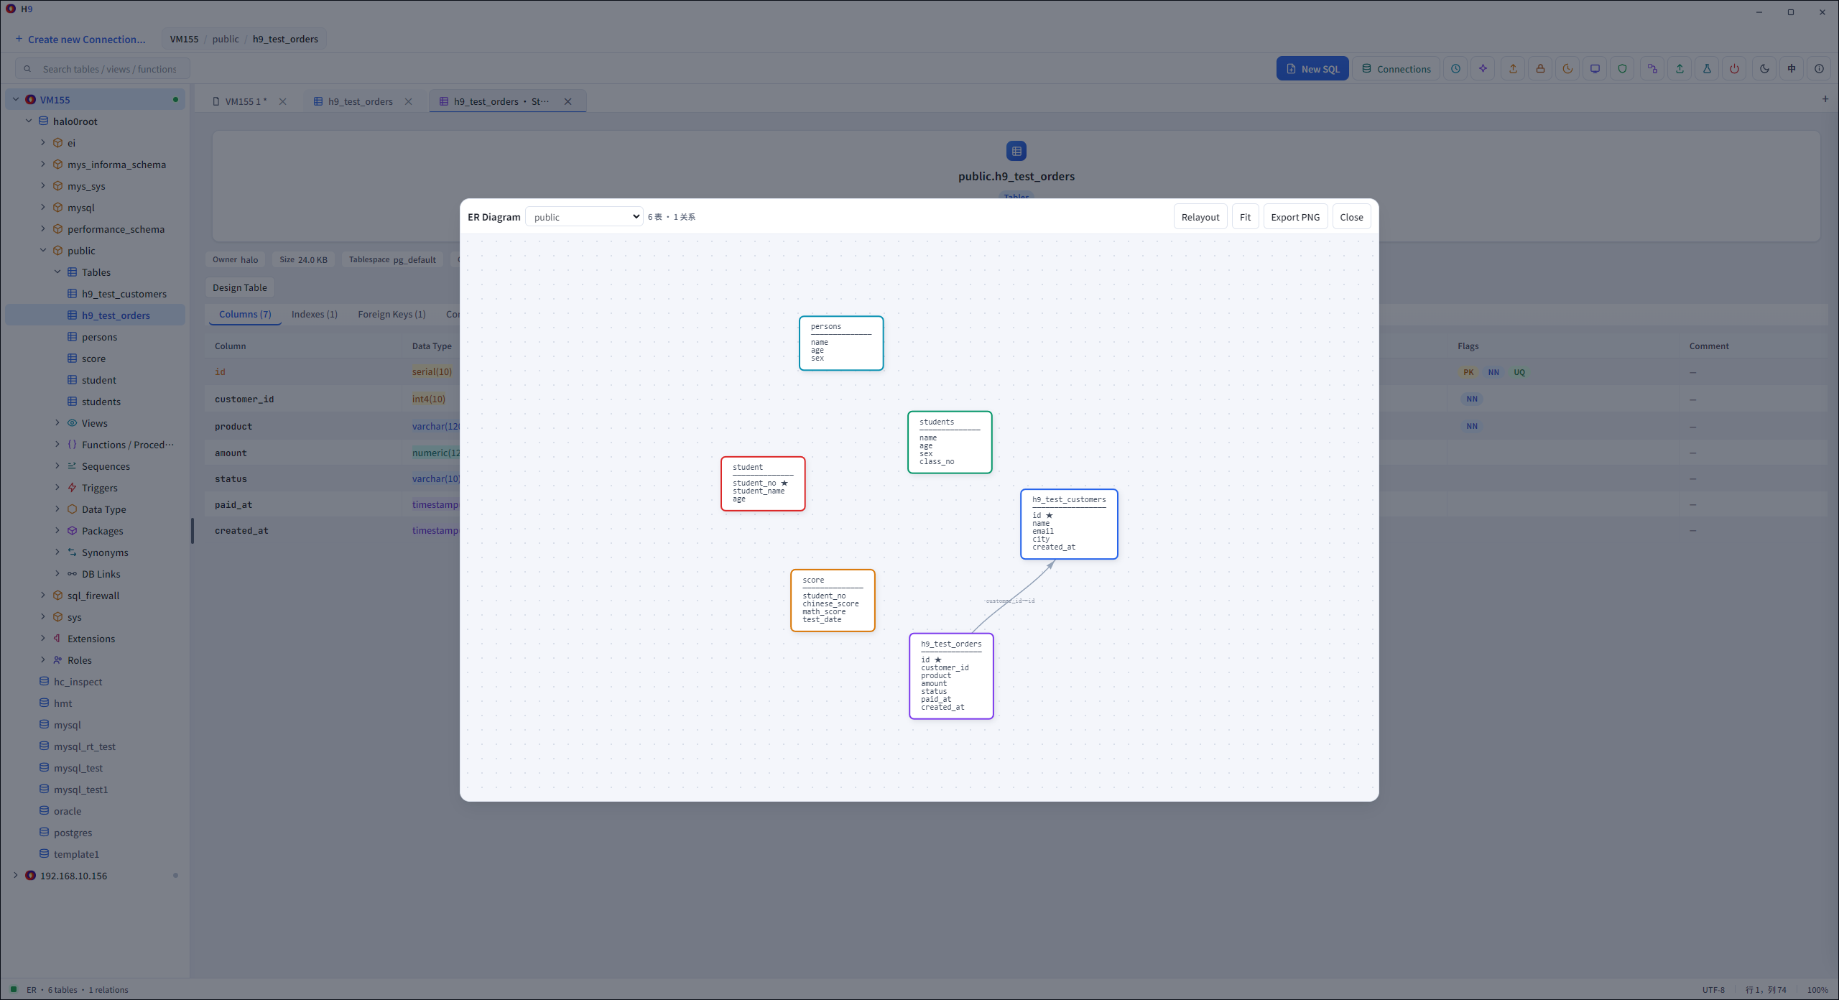Screen dimensions: 1839x1000
Task: Click Create new Connection link
Action: pyautogui.click(x=80, y=40)
